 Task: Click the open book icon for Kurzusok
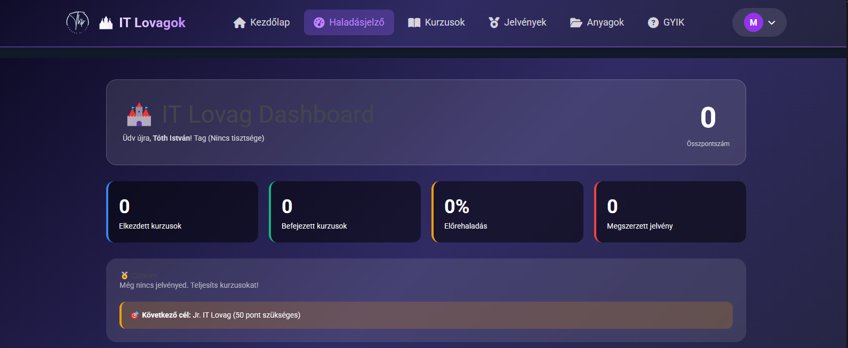click(x=414, y=22)
